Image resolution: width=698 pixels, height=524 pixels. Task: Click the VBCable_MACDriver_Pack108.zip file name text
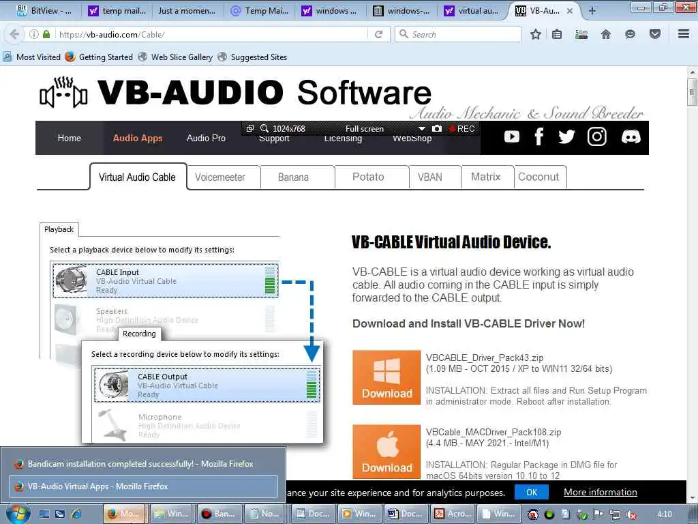click(x=494, y=432)
